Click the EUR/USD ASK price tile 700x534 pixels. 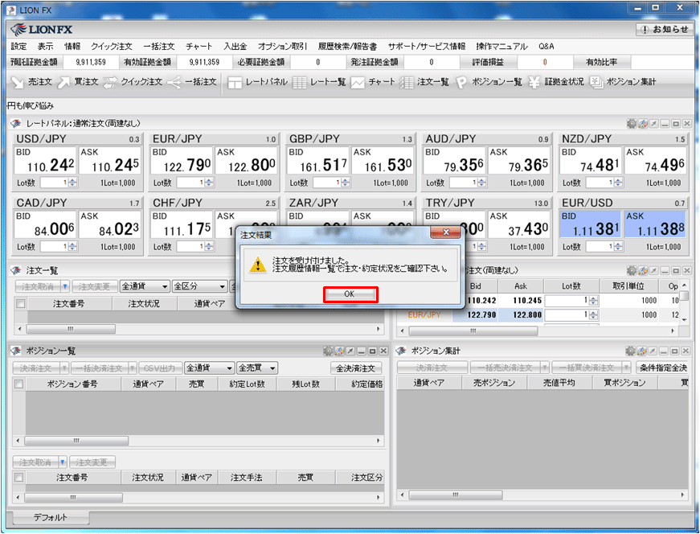click(654, 225)
